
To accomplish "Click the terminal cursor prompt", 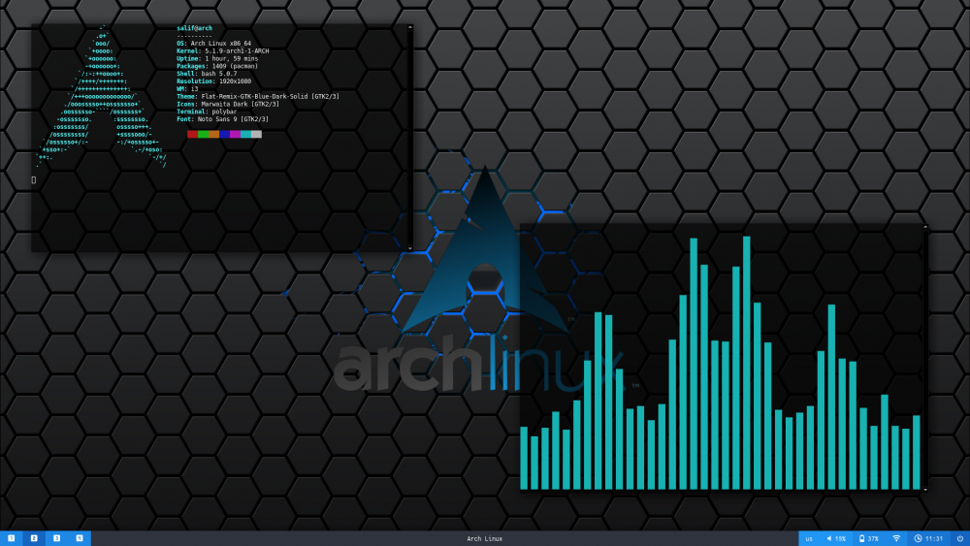I will (x=33, y=180).
